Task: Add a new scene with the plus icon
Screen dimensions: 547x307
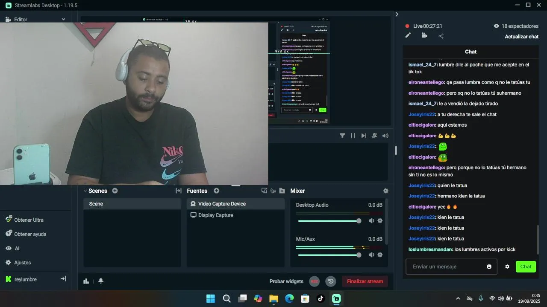Action: click(115, 191)
